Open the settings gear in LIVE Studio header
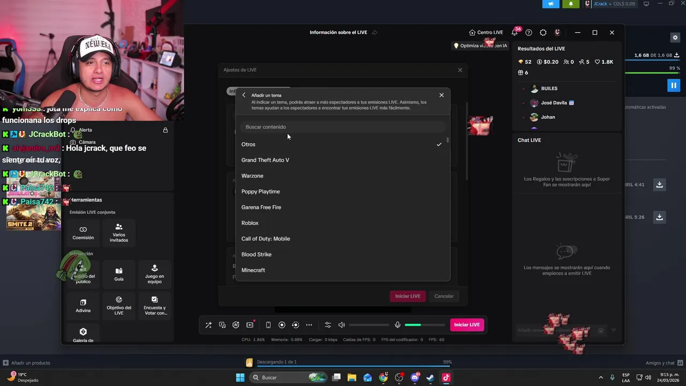The width and height of the screenshot is (686, 386). 543,32
